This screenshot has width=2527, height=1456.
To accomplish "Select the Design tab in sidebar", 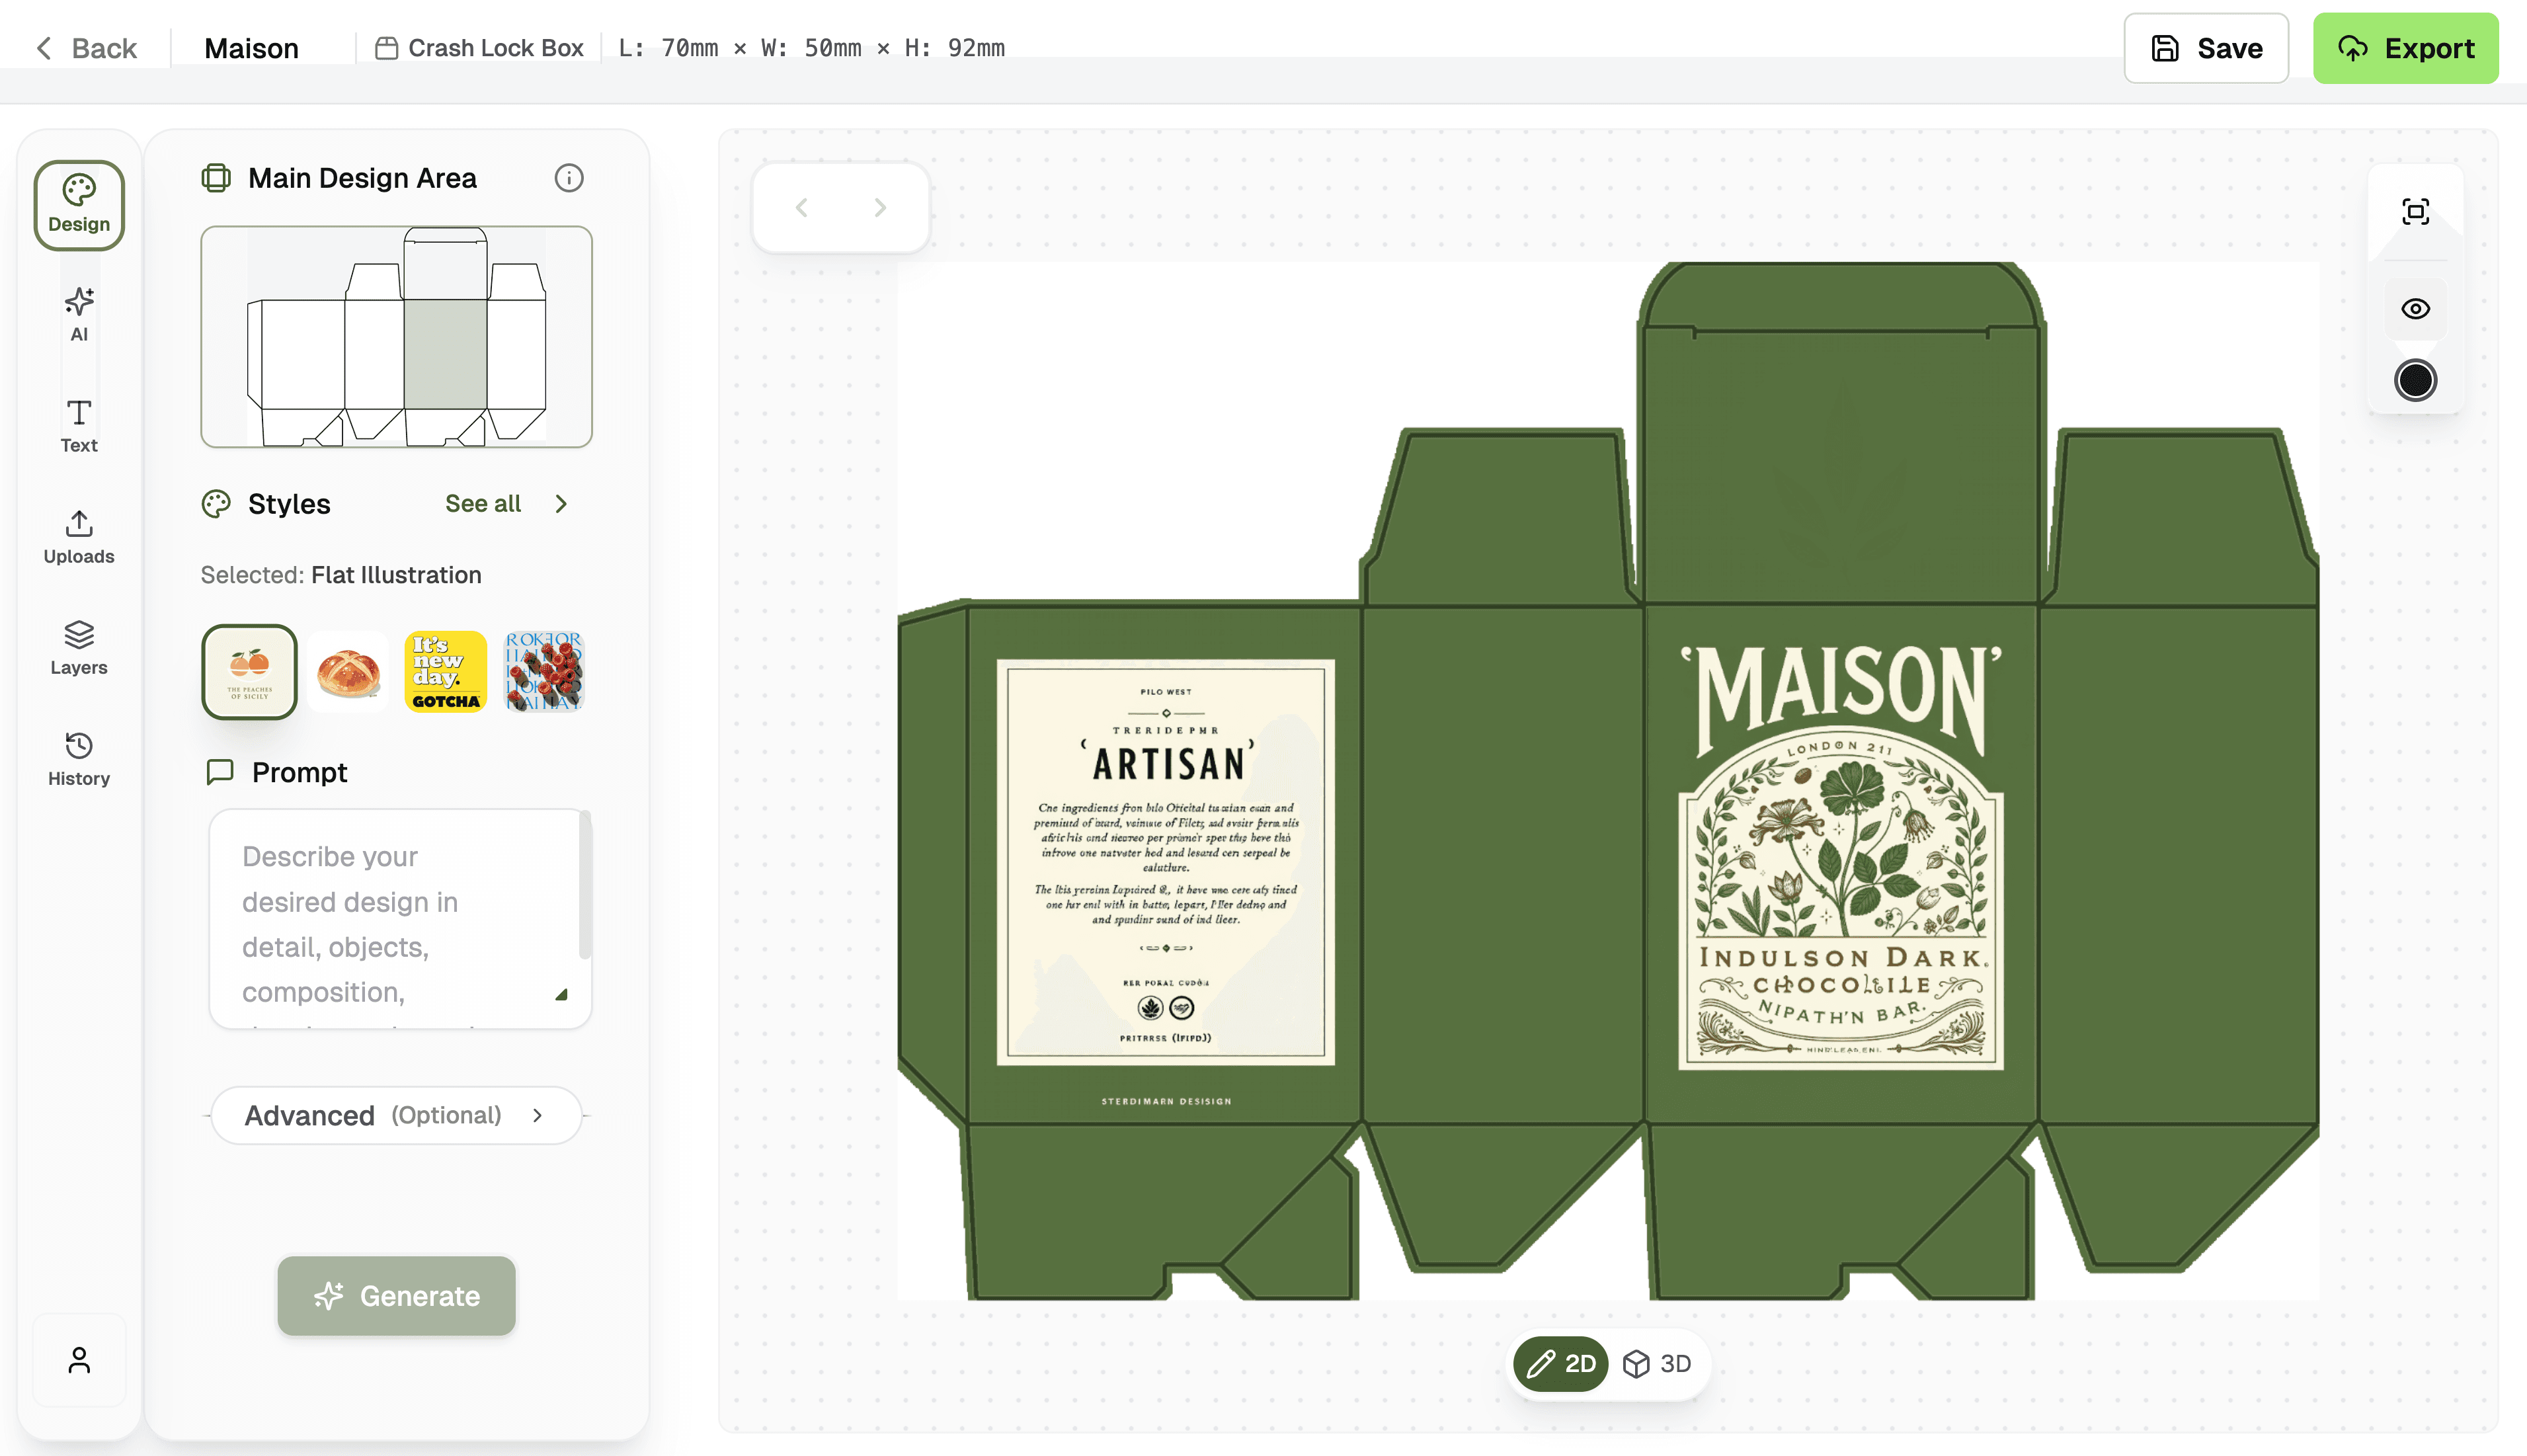I will pyautogui.click(x=79, y=205).
